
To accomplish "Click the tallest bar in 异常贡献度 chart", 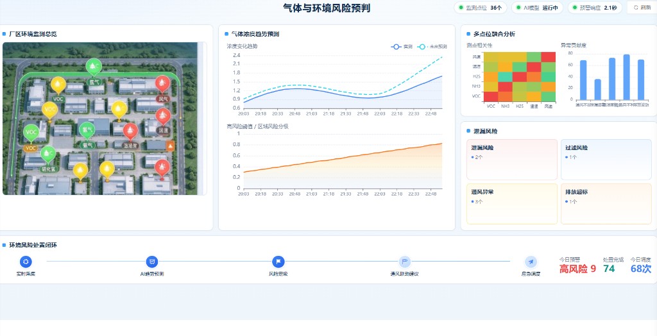I will [627, 77].
